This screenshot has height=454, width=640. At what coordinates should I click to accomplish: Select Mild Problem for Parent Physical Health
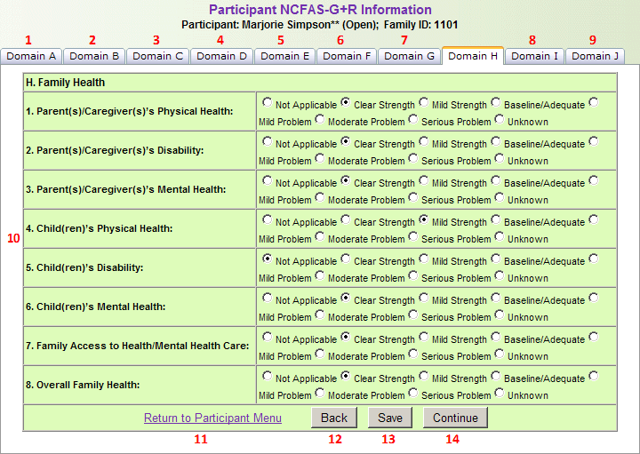coord(593,102)
